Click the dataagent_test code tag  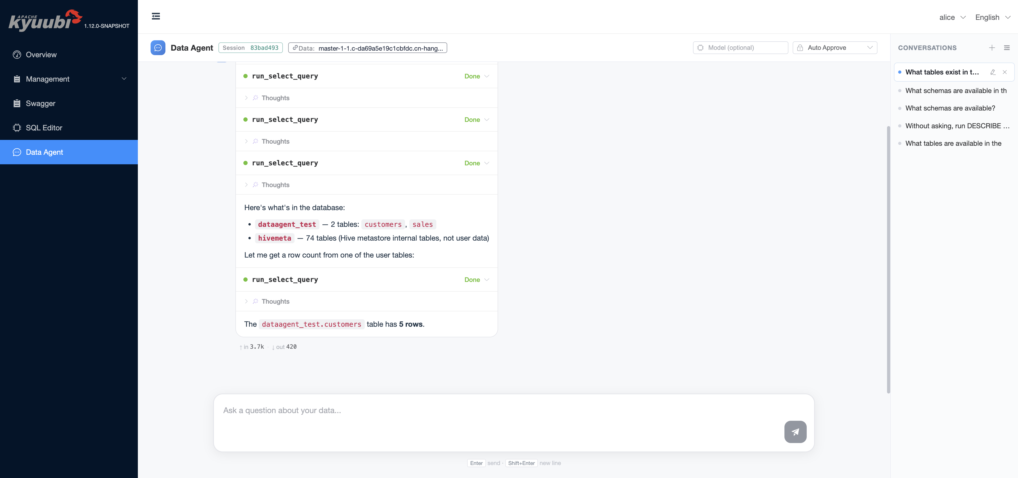pos(287,224)
